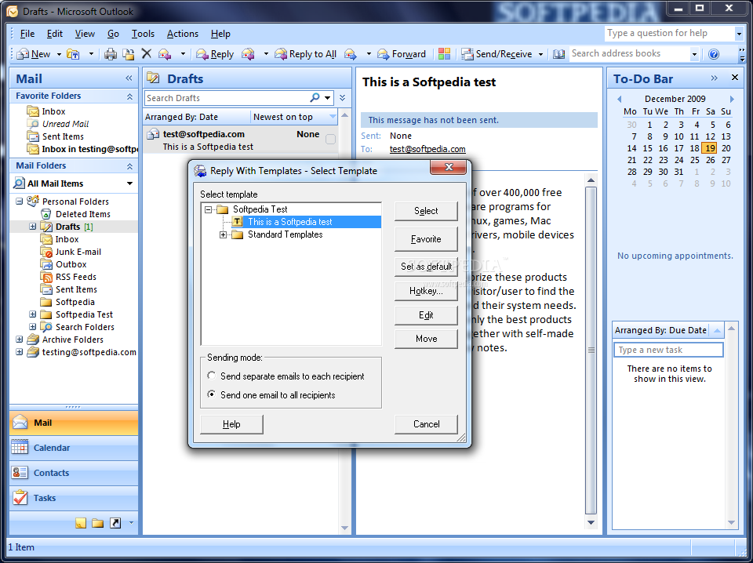This screenshot has width=753, height=563.
Task: Click the template icon after Reply to All
Action: coord(351,54)
